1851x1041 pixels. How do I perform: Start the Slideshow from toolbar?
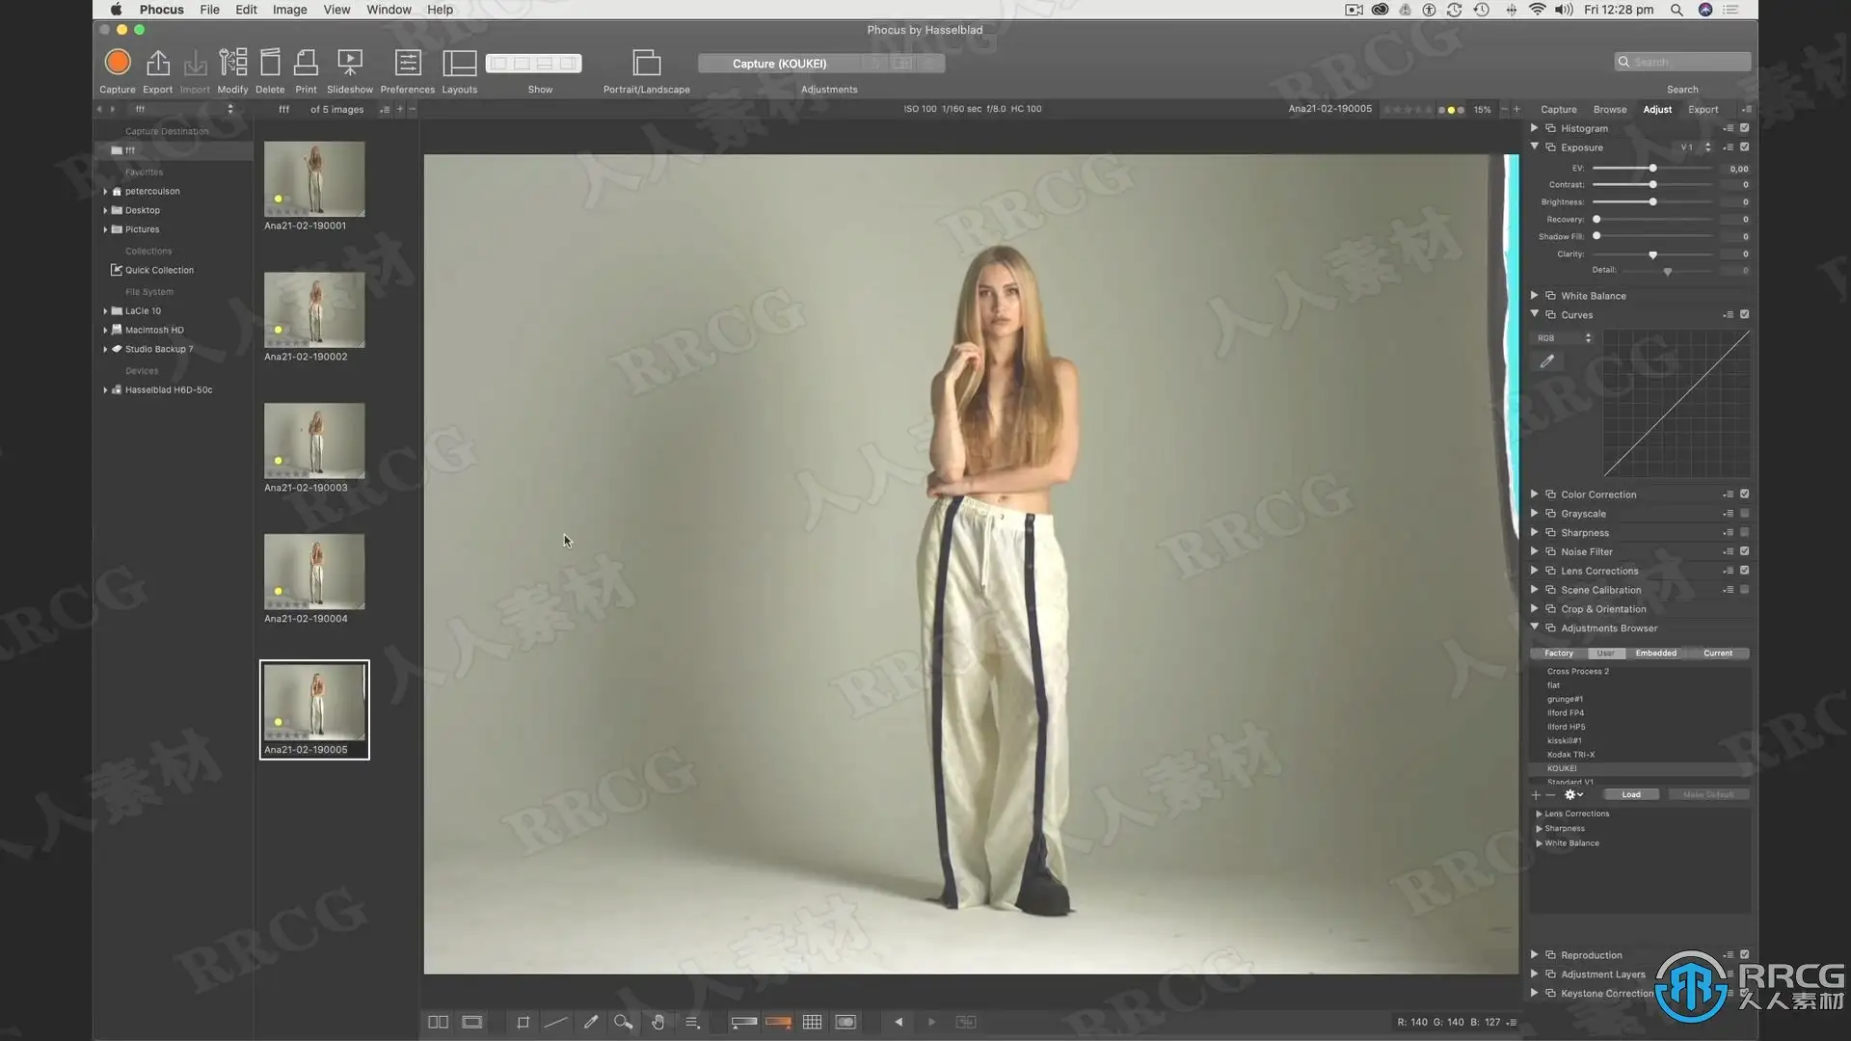point(350,63)
